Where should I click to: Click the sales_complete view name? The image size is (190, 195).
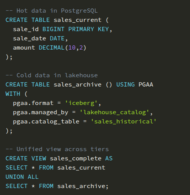76,158
